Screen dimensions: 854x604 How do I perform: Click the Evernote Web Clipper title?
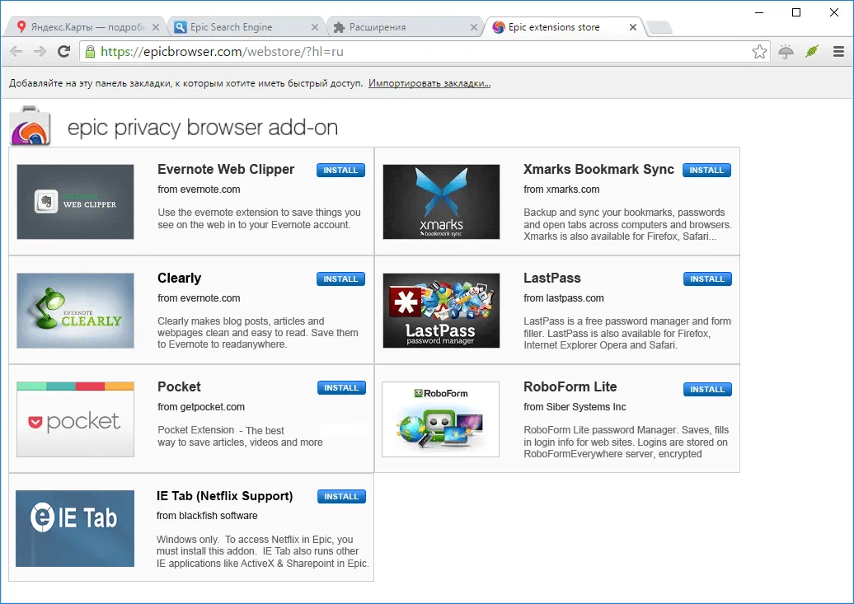pyautogui.click(x=226, y=170)
